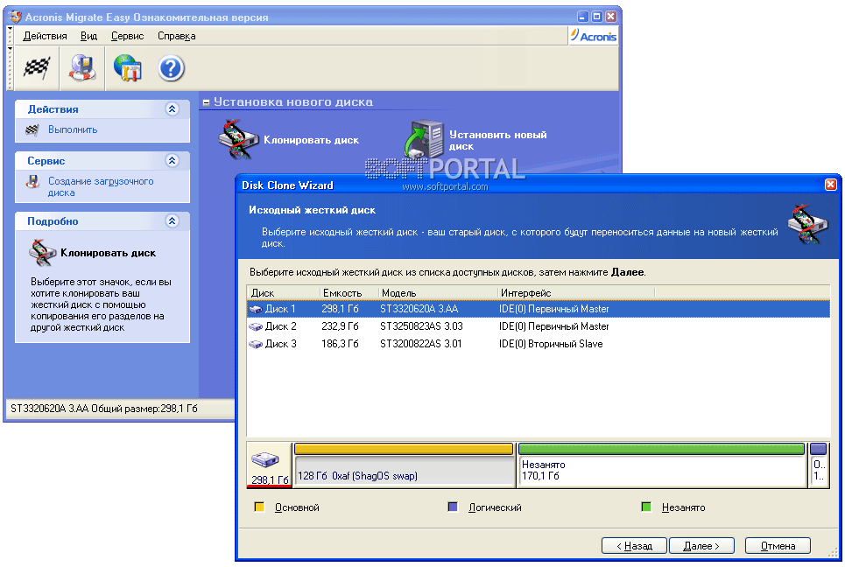The width and height of the screenshot is (845, 567).
Task: Sort by the Диск column header
Action: tap(283, 293)
